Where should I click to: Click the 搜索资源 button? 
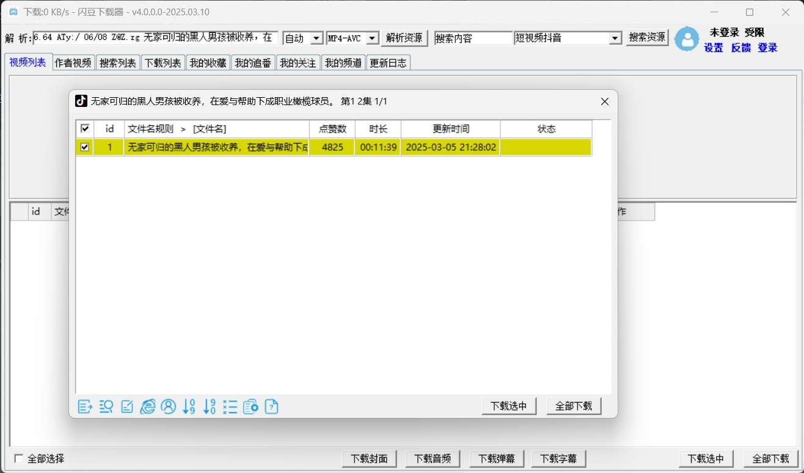[x=648, y=37]
